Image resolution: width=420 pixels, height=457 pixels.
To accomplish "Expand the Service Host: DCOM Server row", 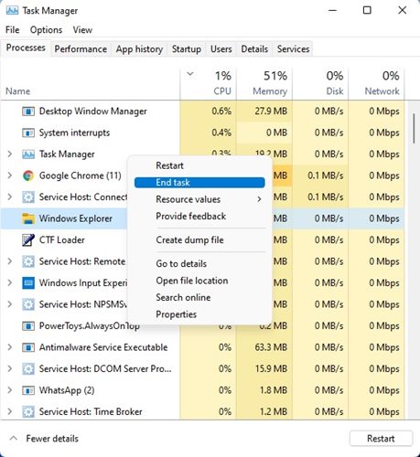I will click(10, 368).
